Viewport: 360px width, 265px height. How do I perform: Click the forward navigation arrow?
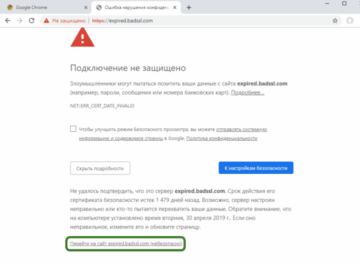20,20
